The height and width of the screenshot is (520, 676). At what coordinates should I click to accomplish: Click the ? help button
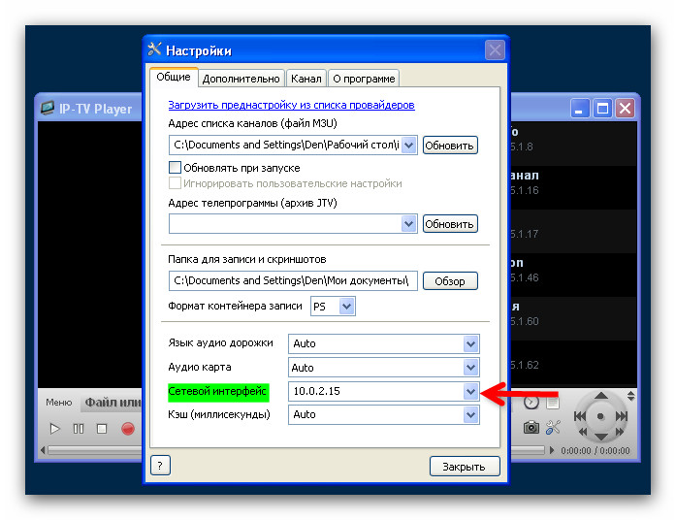(160, 466)
